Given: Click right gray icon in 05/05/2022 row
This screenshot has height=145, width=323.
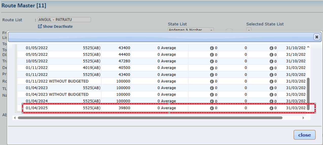Looking at the screenshot, I should (271, 54).
